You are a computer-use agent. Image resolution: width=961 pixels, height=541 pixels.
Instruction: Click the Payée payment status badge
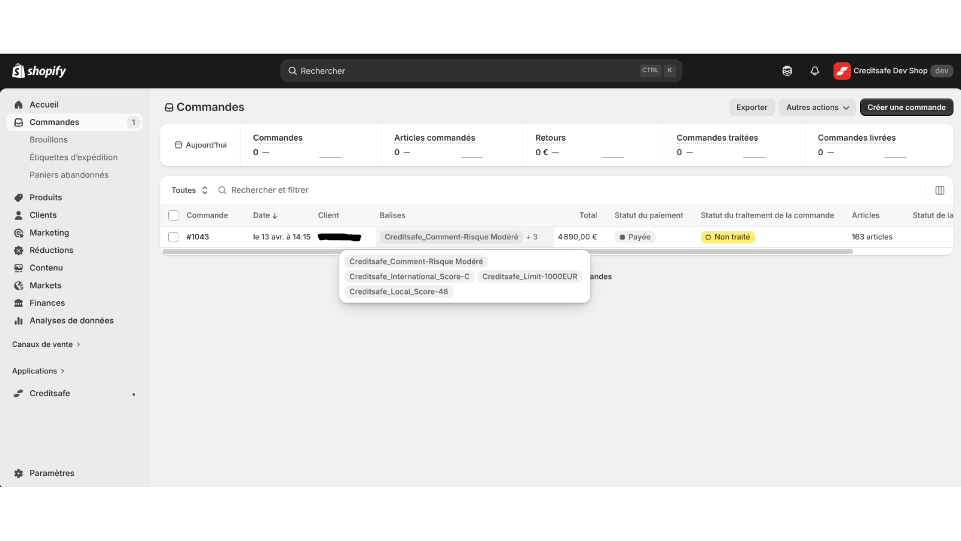tap(635, 237)
